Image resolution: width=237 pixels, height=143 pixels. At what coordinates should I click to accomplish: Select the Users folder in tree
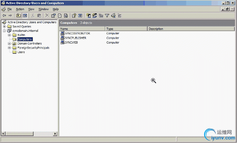pos(21,52)
